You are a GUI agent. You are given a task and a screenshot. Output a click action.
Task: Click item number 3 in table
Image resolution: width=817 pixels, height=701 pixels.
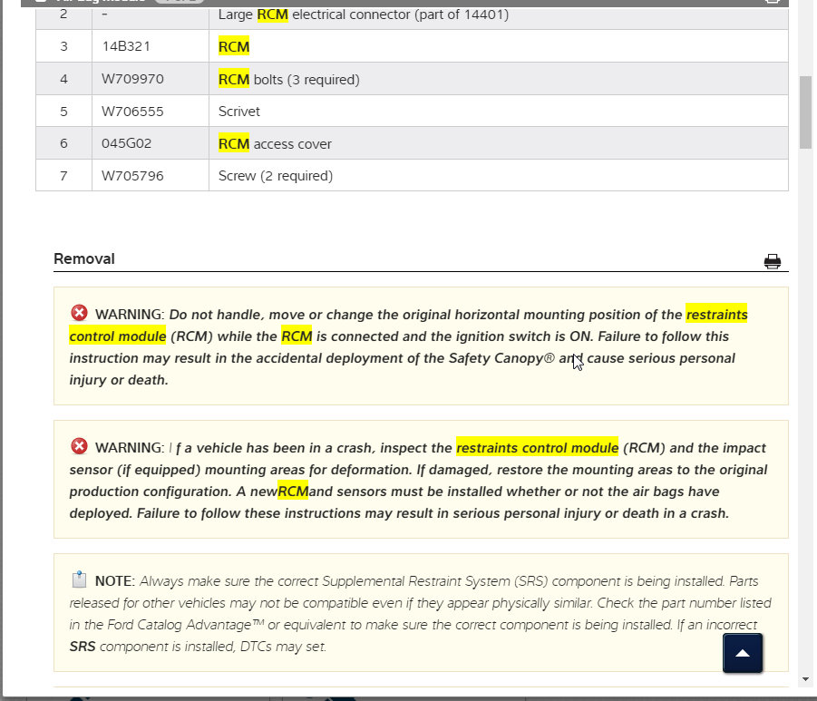[63, 46]
